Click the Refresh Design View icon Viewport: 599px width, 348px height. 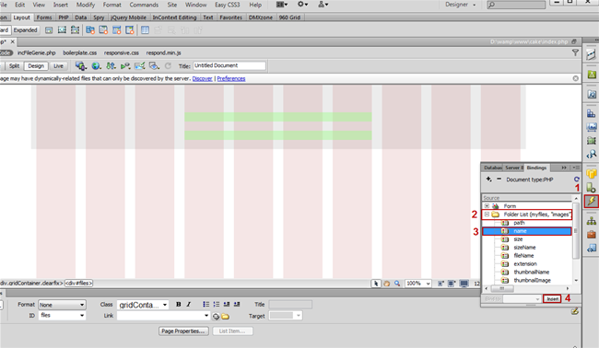tap(168, 66)
